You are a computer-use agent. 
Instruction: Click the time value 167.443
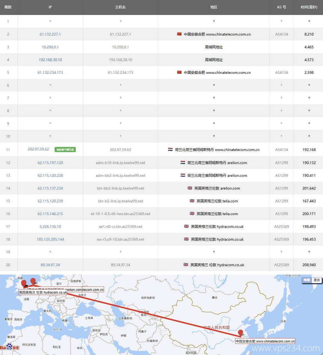309,201
